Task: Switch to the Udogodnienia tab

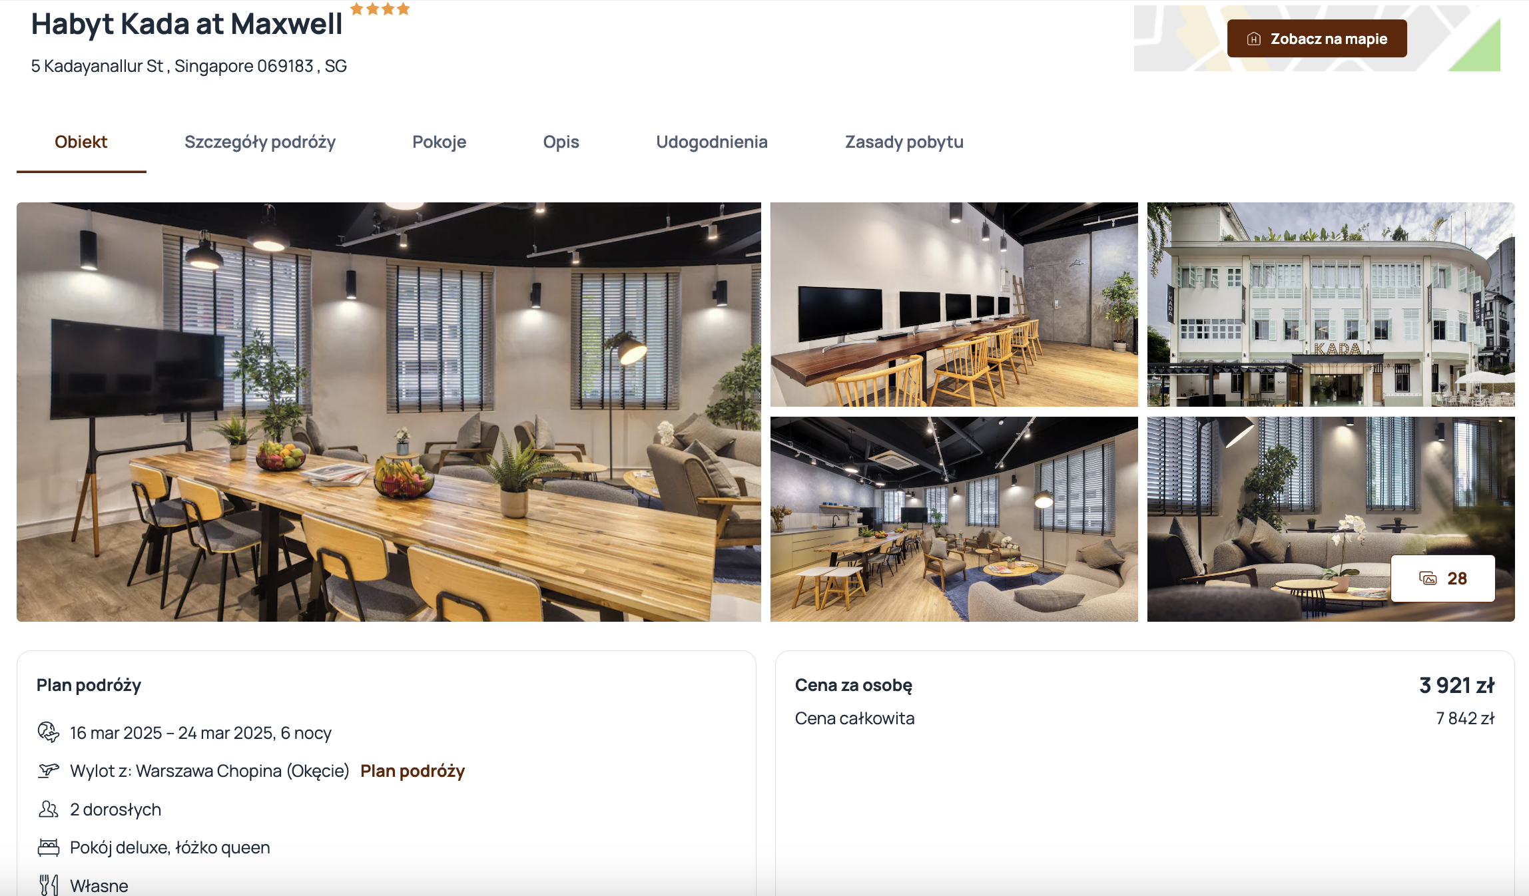Action: point(712,142)
